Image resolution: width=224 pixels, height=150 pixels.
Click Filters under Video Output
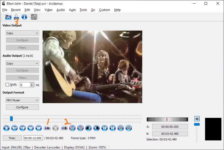point(22,48)
